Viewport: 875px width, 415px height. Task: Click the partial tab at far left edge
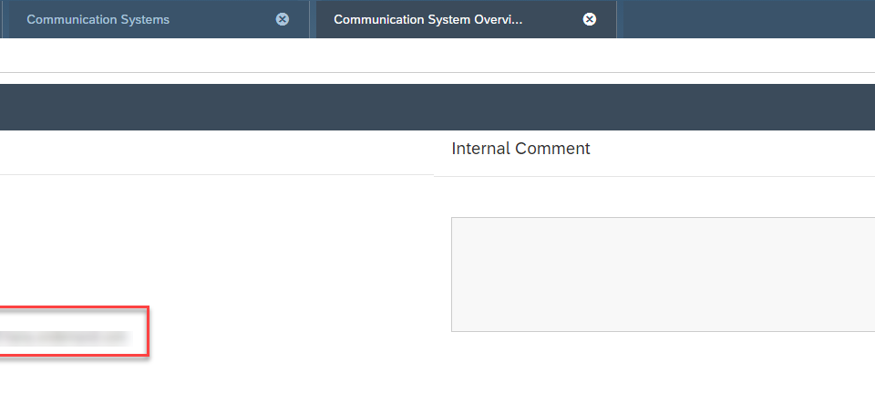pos(1,19)
